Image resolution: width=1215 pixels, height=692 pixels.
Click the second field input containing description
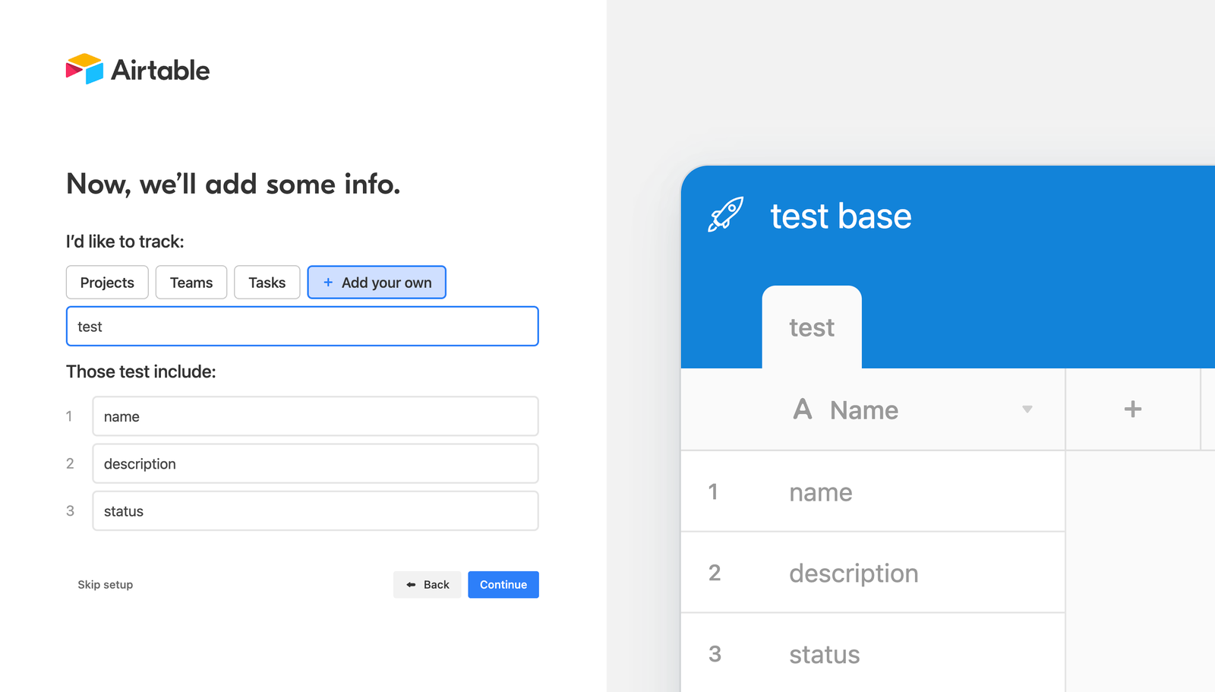pos(315,464)
